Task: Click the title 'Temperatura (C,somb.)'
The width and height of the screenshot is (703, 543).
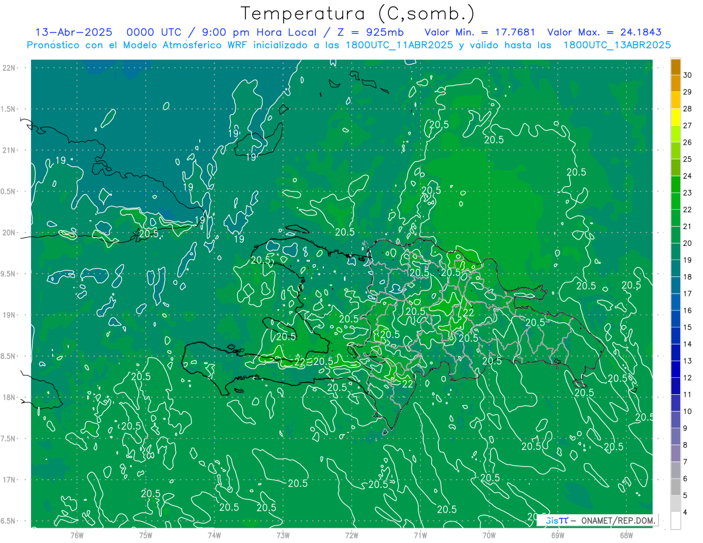Action: pos(357,13)
